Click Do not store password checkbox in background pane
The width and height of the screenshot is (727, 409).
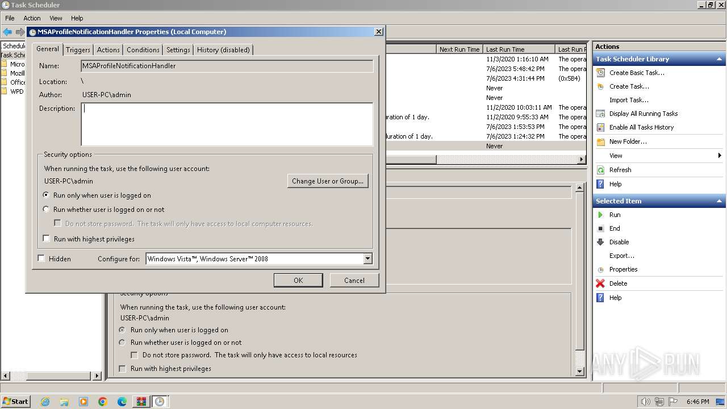[135, 355]
